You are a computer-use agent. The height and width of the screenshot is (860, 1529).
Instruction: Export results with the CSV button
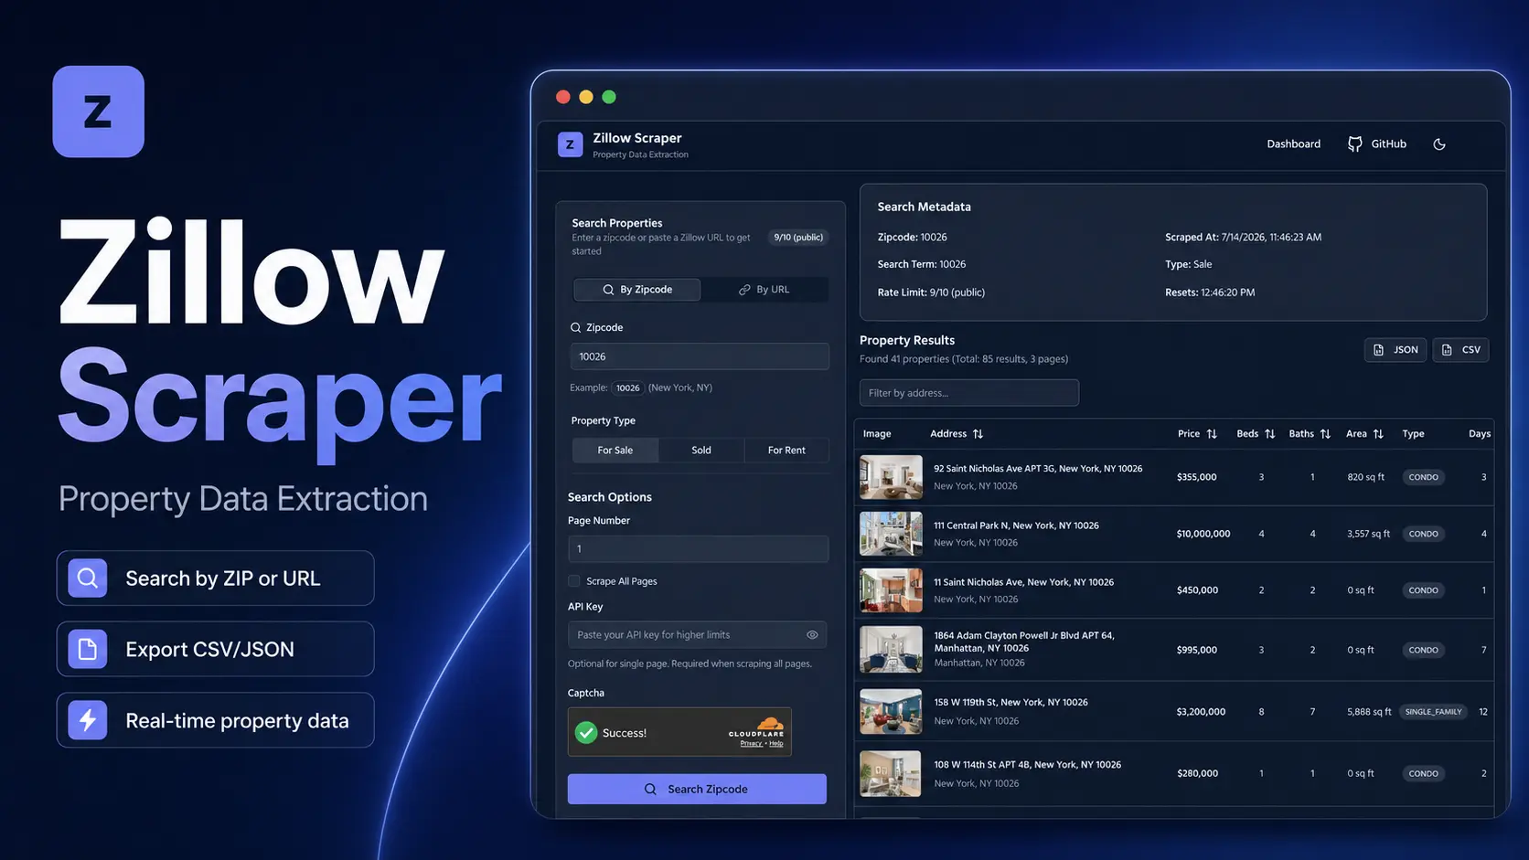pyautogui.click(x=1460, y=350)
